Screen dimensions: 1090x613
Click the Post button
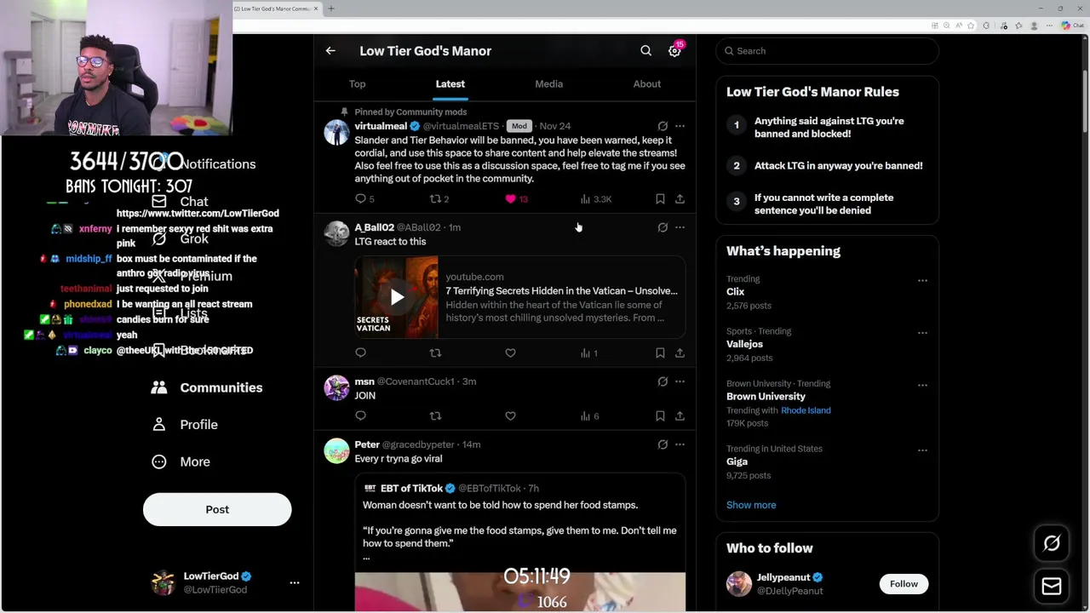pyautogui.click(x=217, y=509)
